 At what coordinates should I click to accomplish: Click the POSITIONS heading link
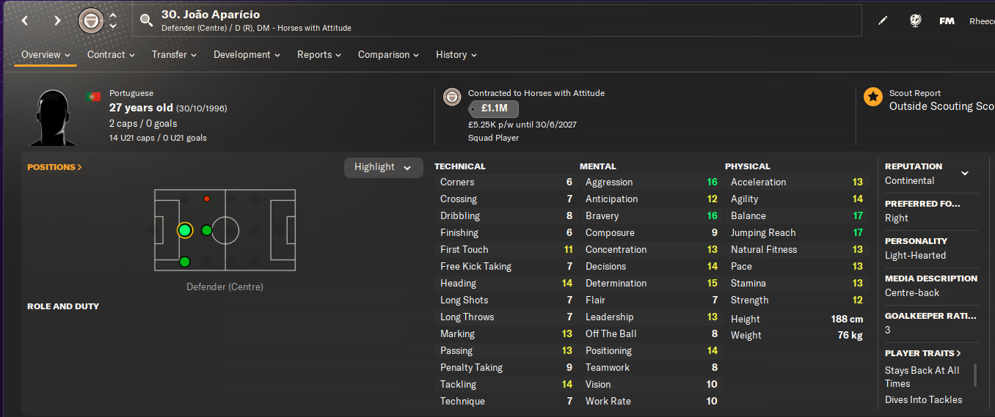(54, 167)
